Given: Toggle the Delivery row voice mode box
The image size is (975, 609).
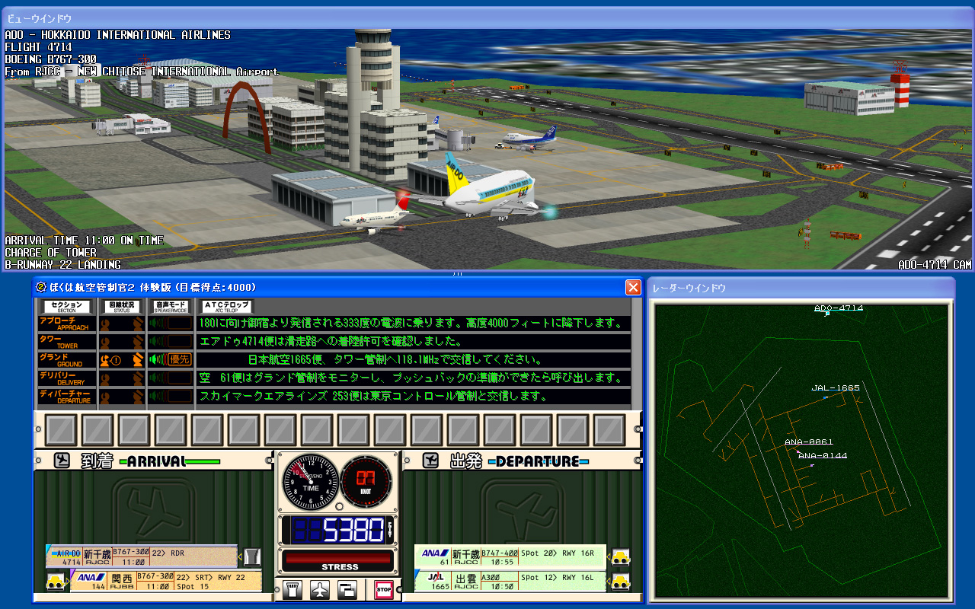Looking at the screenshot, I should (180, 378).
